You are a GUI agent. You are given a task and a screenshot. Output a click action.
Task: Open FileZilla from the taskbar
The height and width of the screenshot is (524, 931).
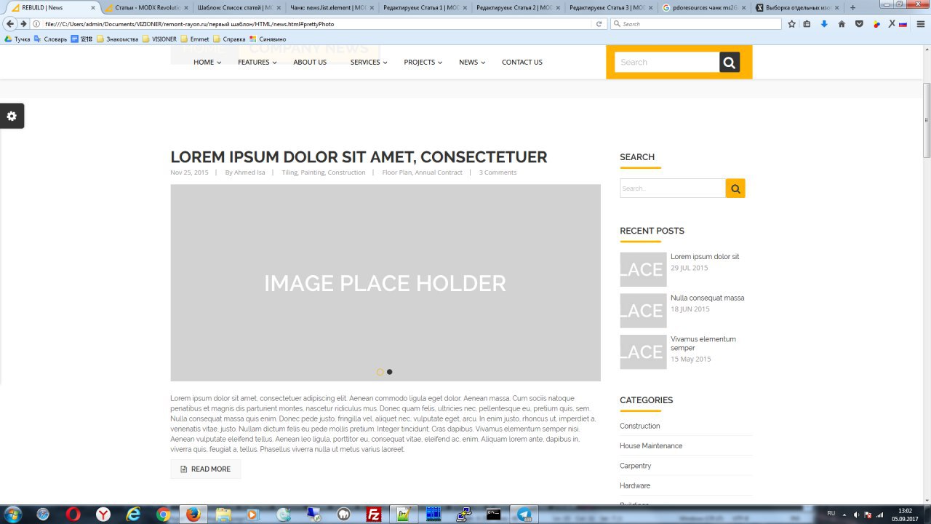coord(375,515)
